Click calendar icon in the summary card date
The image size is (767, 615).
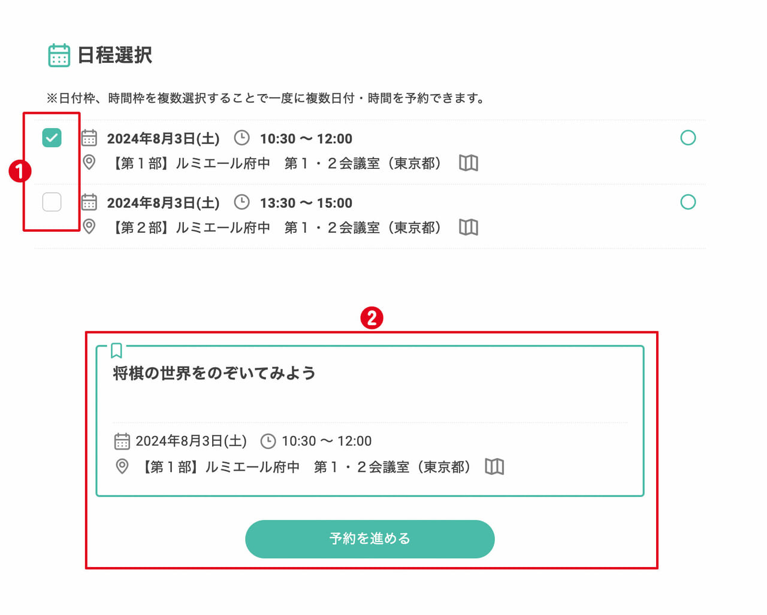[122, 441]
